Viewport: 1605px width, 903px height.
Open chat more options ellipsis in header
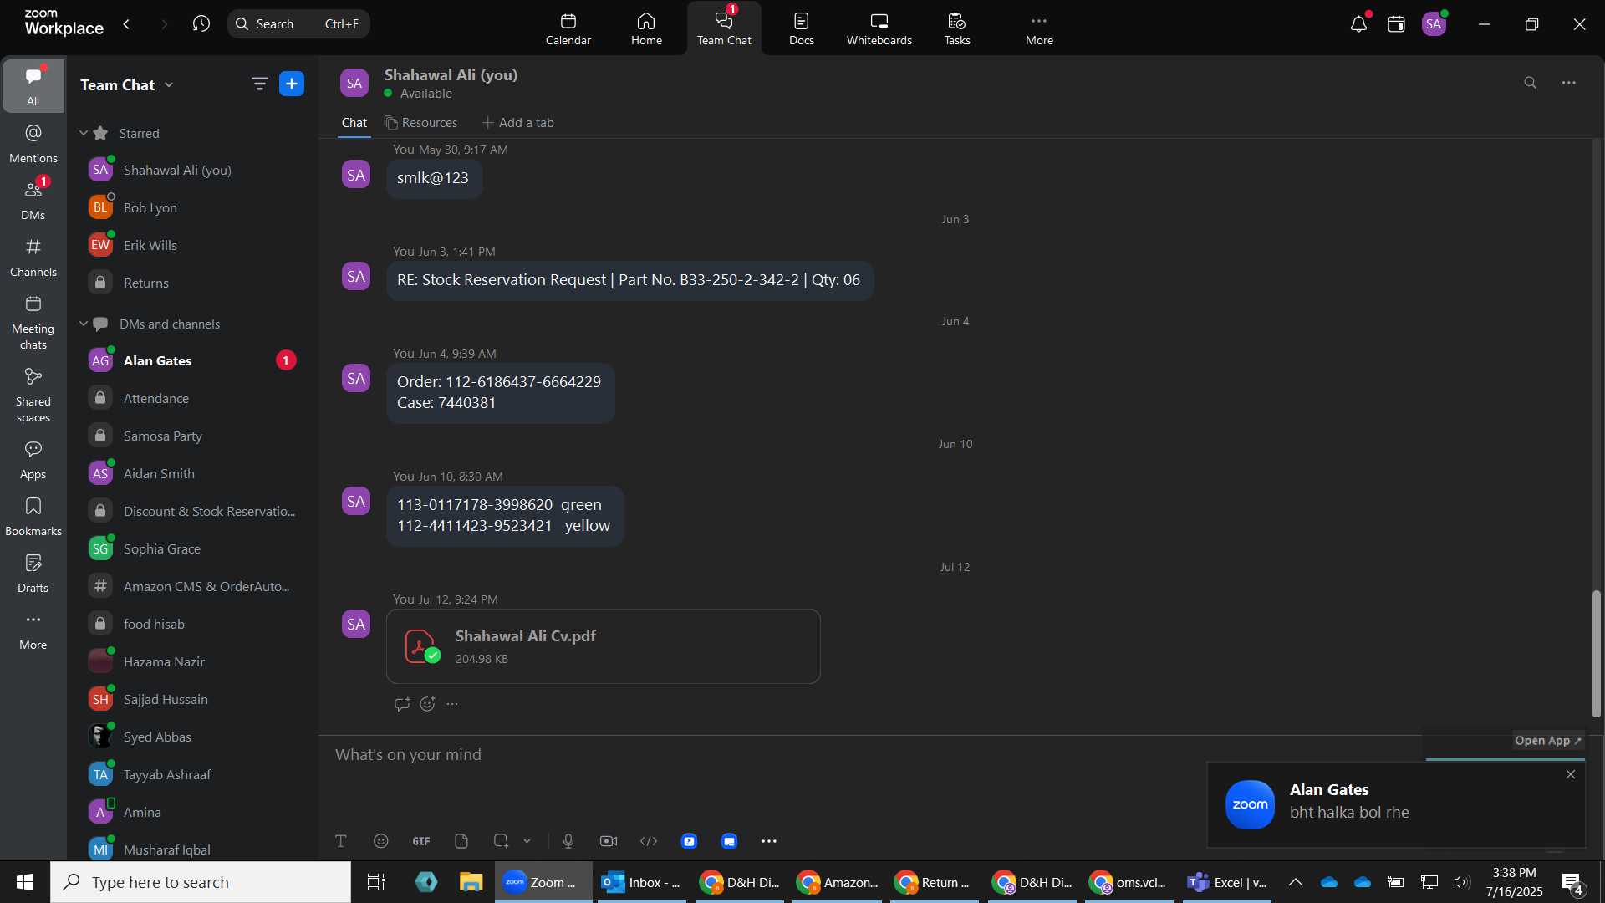click(x=1569, y=83)
